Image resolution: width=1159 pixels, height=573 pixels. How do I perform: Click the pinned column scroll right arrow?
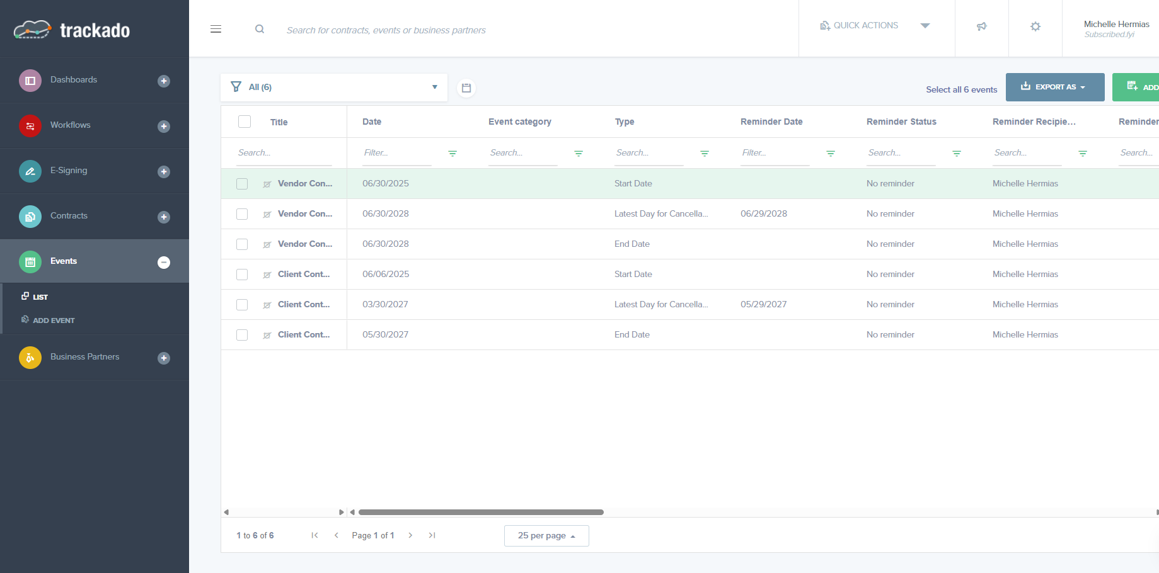341,512
